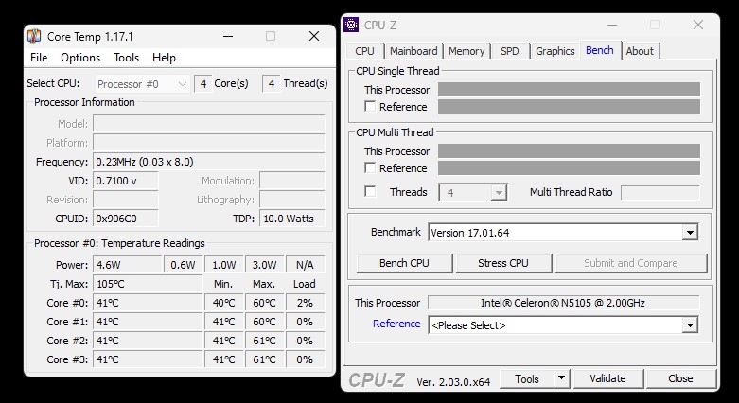Click the N/A power reading cell
This screenshot has width=739, height=403.
click(x=305, y=265)
